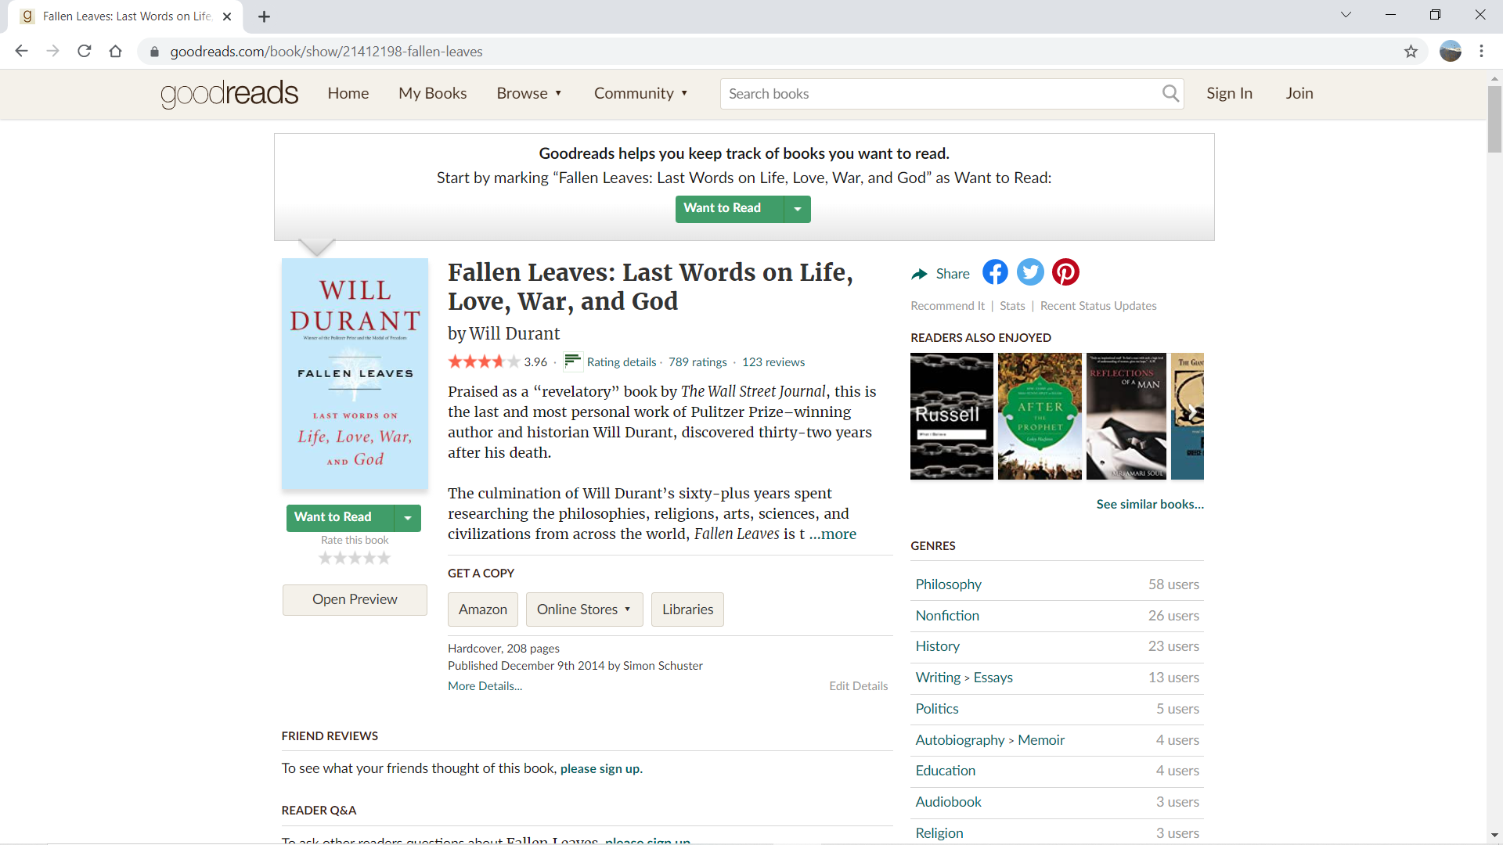1503x845 pixels.
Task: Reload the page
Action: coord(85,52)
